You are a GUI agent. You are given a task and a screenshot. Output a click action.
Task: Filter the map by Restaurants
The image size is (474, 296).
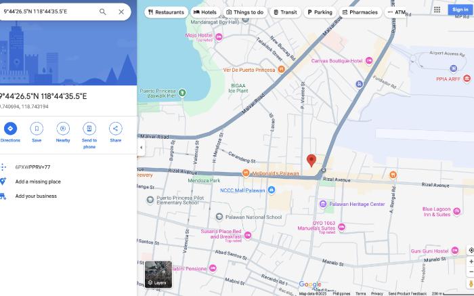coord(166,12)
